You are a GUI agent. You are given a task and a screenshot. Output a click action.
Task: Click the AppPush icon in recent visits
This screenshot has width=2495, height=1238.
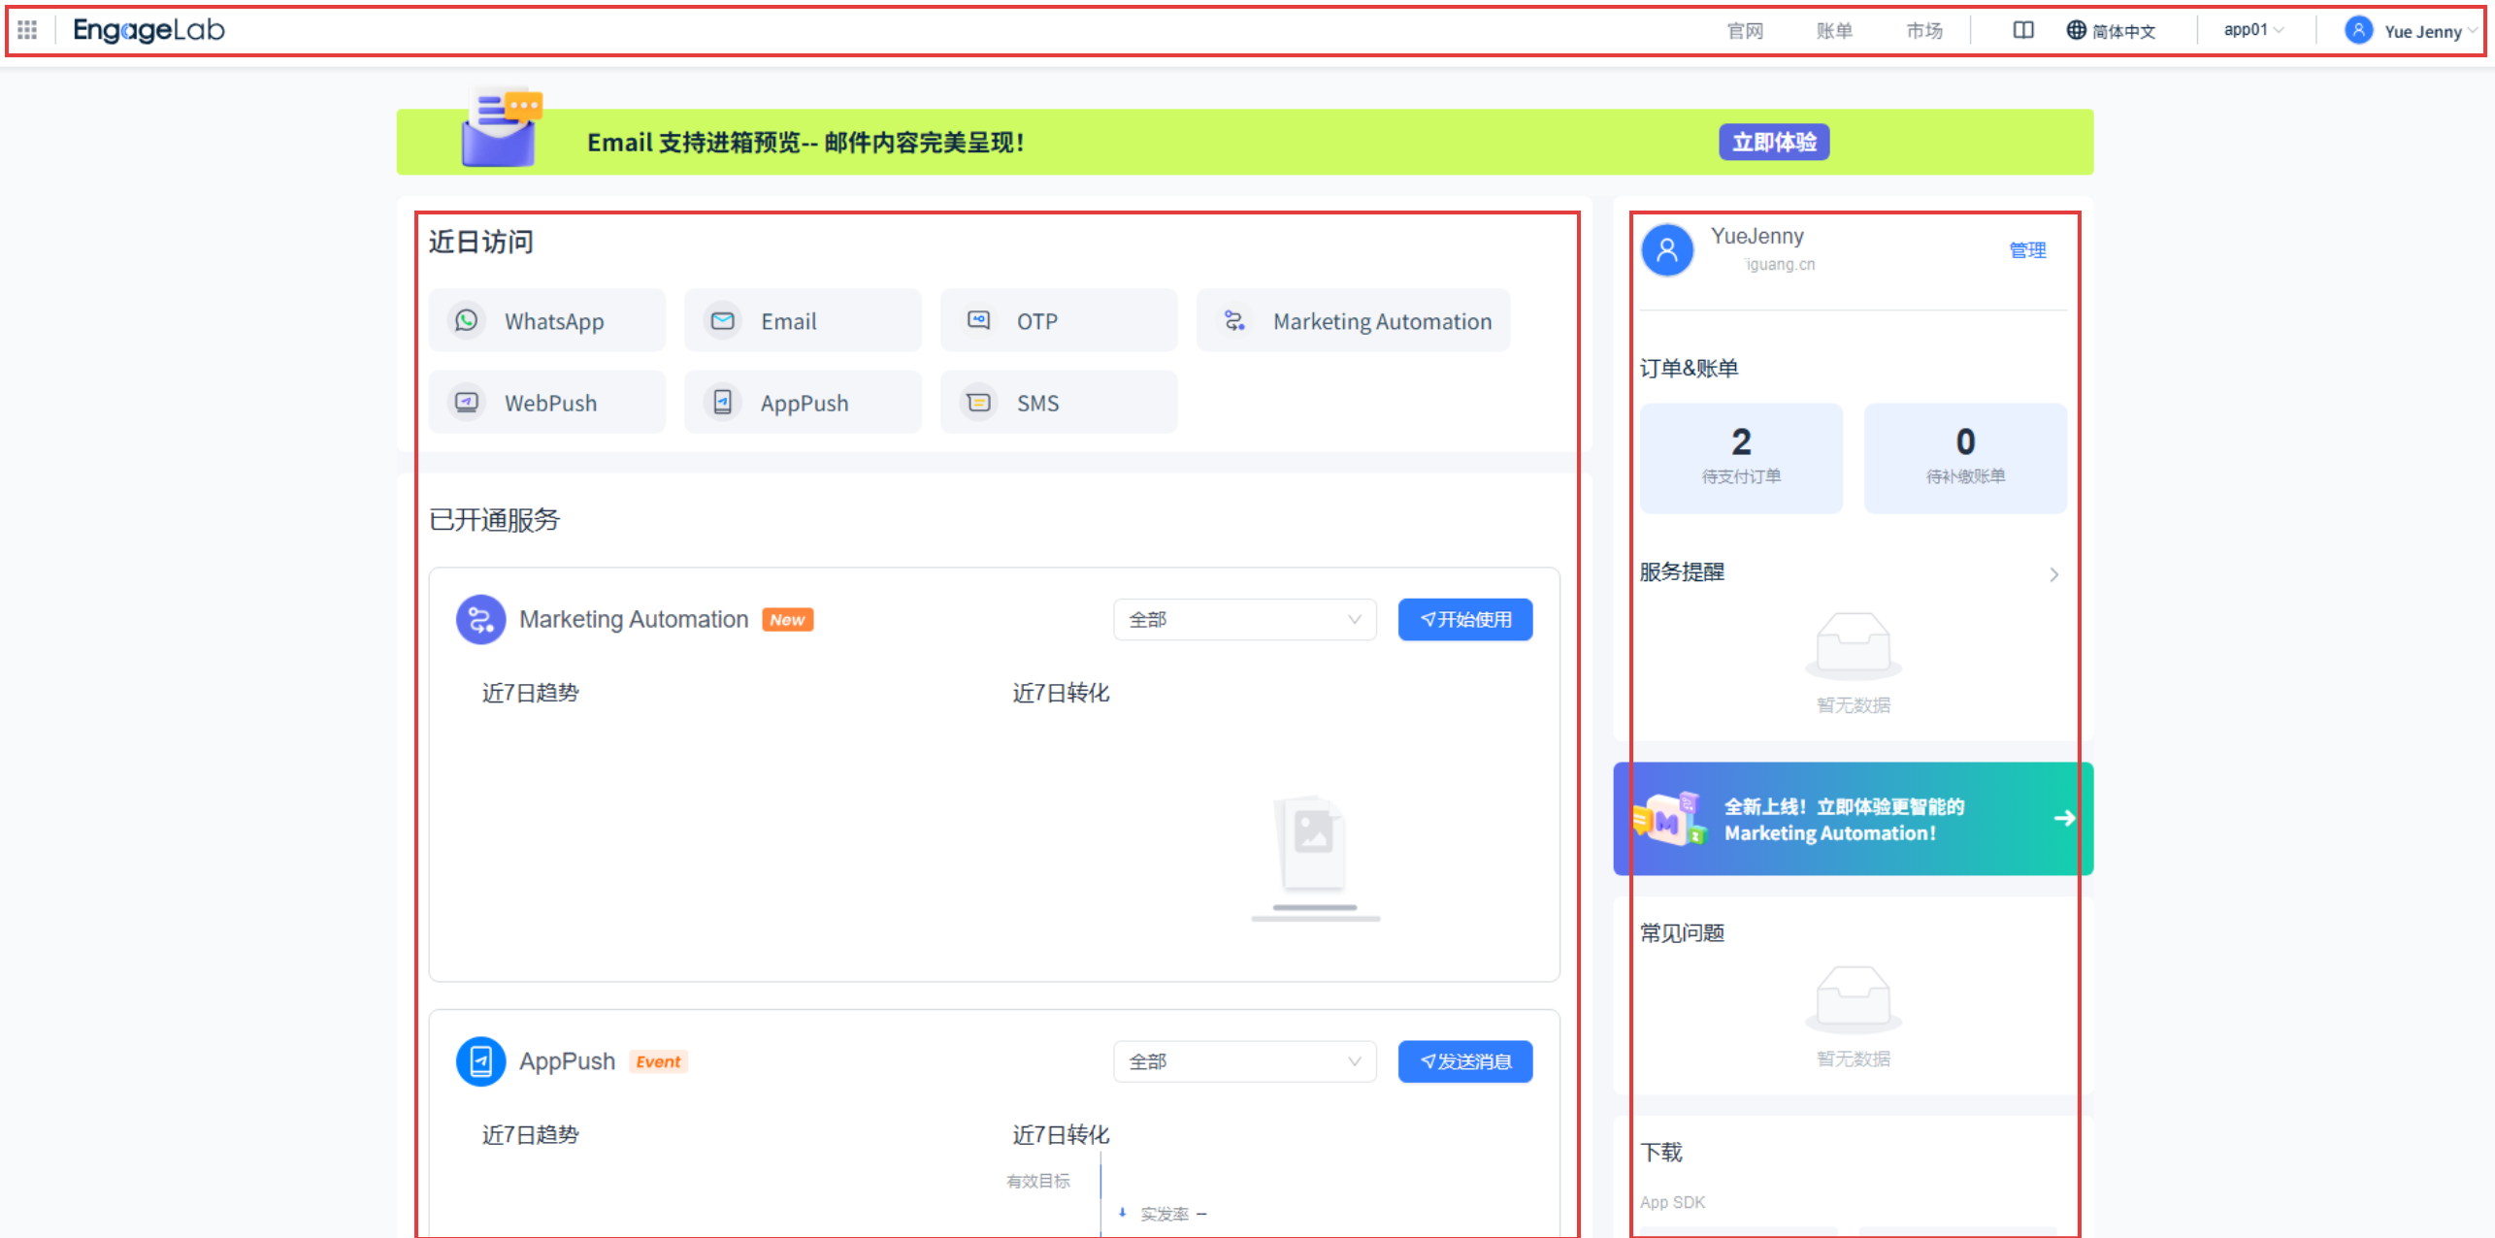[723, 402]
